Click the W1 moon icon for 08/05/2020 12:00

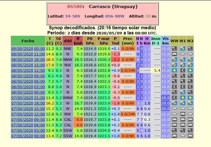182,70
